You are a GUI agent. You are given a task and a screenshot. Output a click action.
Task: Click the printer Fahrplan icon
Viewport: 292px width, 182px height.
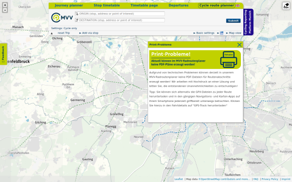229,59
